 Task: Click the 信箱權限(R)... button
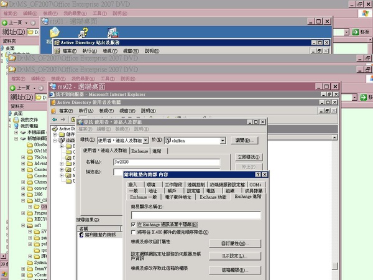(235, 270)
